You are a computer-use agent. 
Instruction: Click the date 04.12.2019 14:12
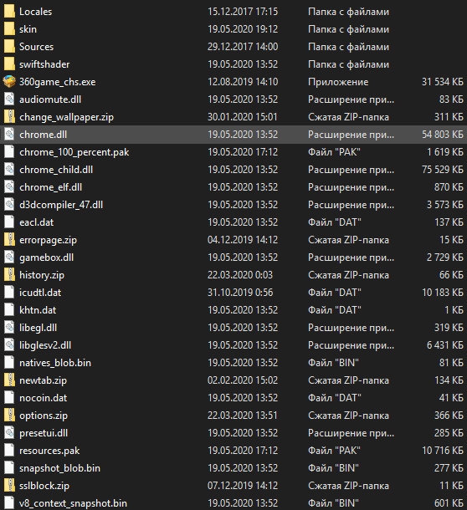click(x=243, y=240)
